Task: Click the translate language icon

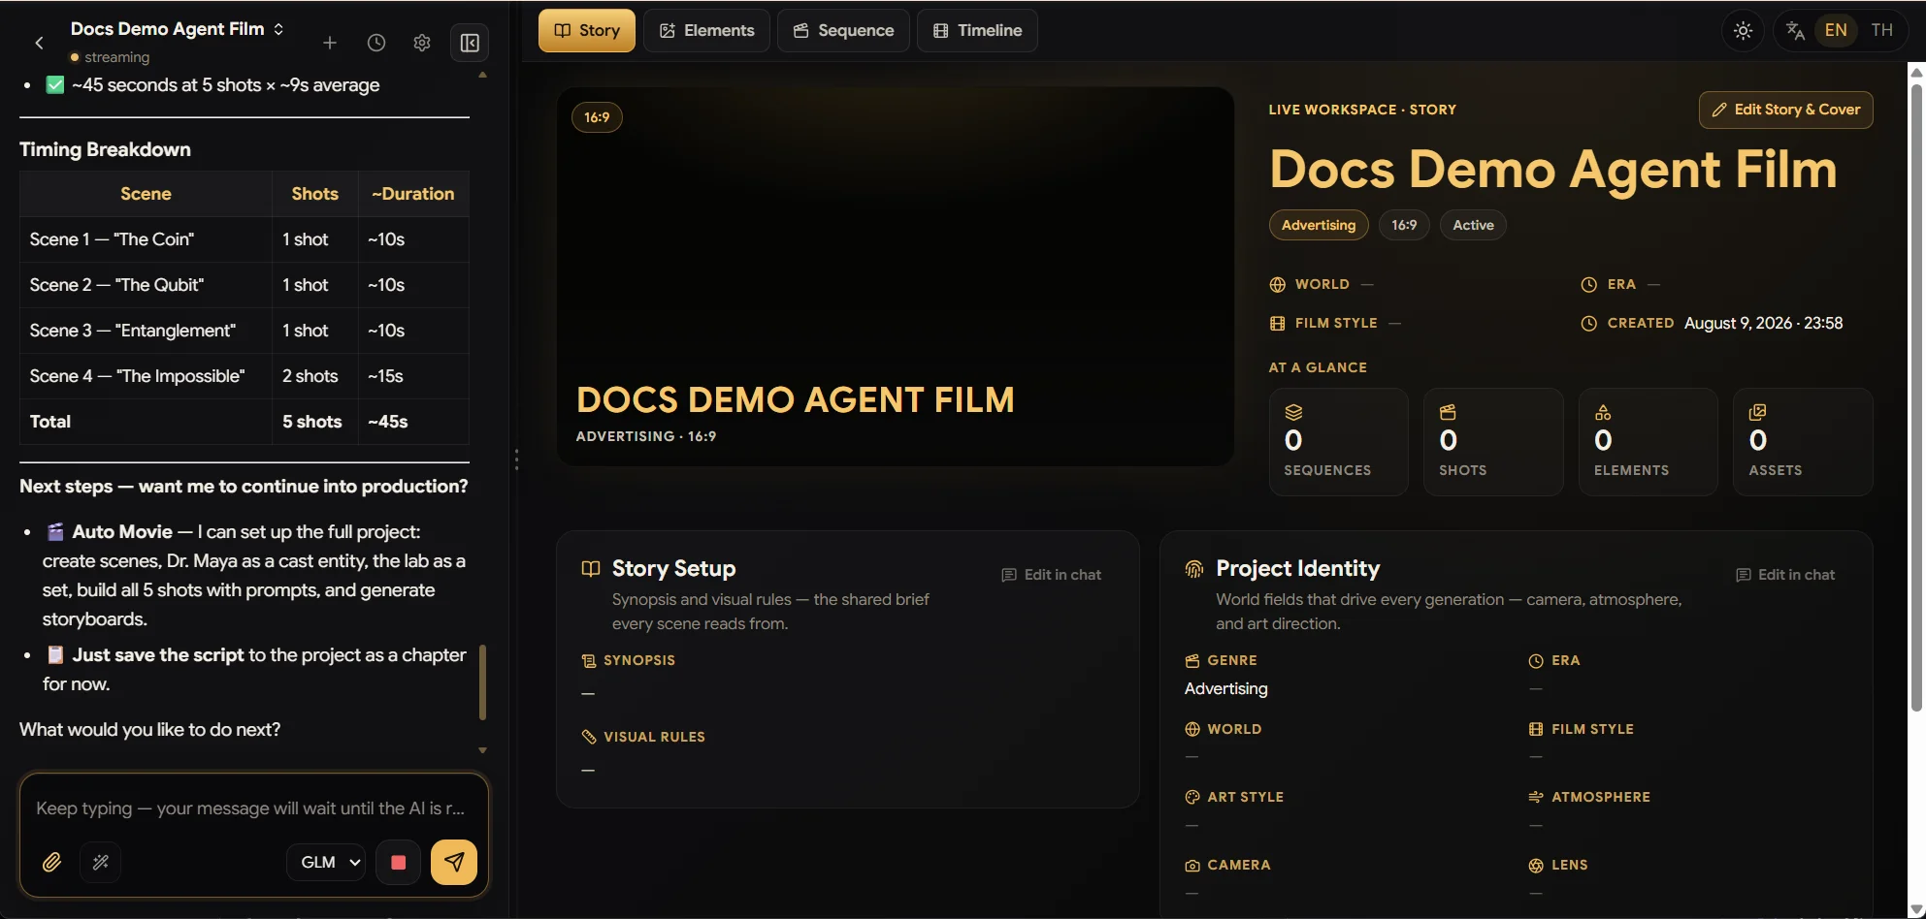Action: [1795, 30]
